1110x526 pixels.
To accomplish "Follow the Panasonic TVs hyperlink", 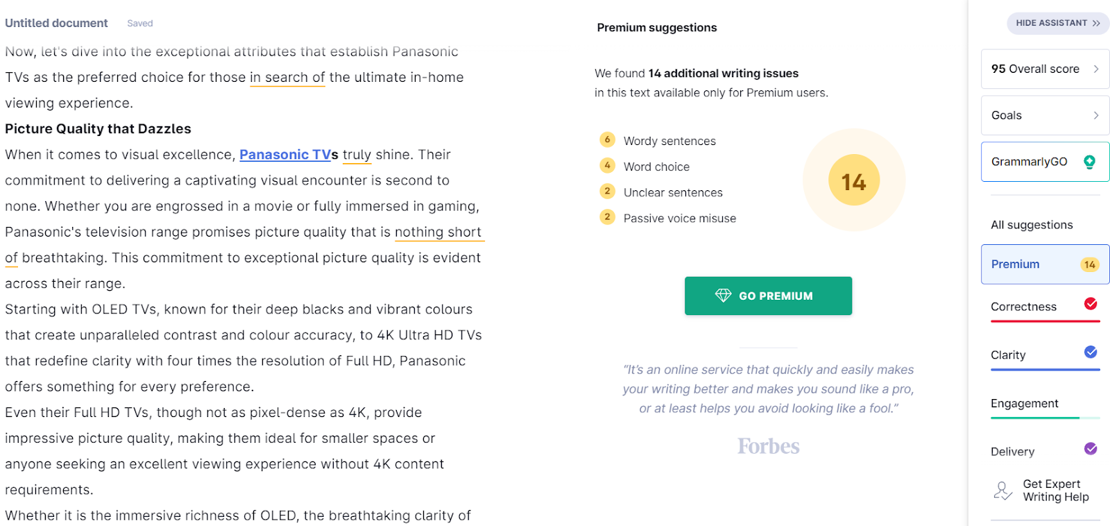I will pos(284,155).
